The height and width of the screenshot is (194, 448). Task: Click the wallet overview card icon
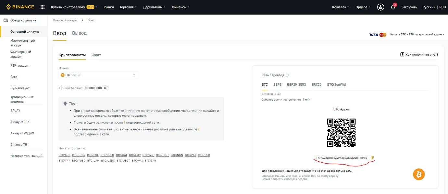(6, 20)
